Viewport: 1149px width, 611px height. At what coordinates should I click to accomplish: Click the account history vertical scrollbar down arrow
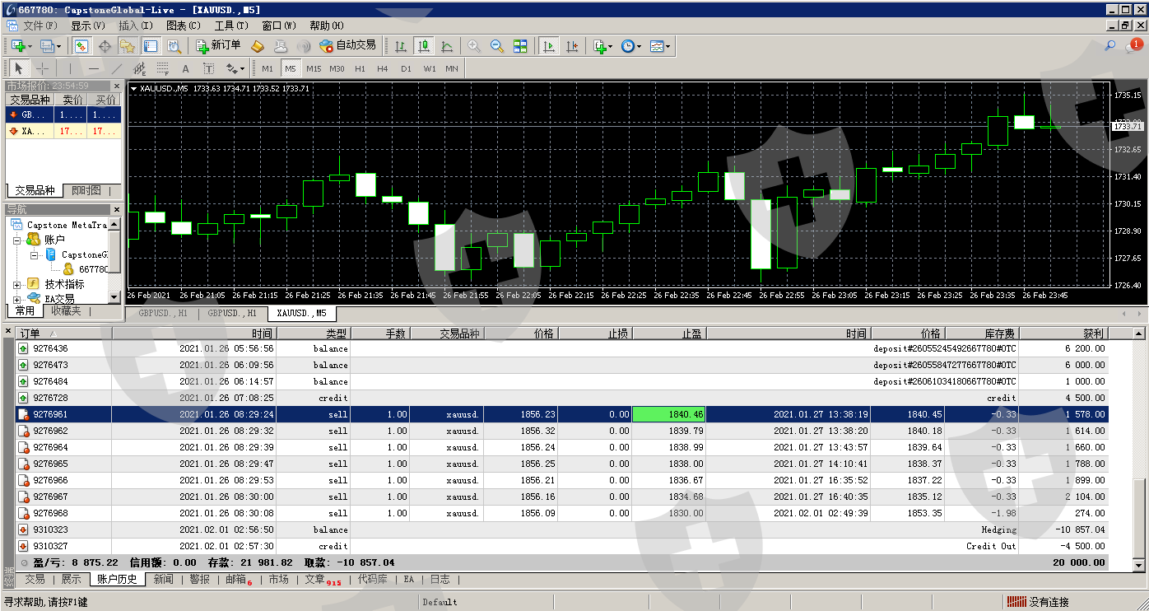tap(1139, 566)
